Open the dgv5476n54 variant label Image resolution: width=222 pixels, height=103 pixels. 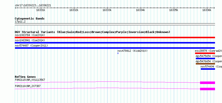tap(209, 61)
